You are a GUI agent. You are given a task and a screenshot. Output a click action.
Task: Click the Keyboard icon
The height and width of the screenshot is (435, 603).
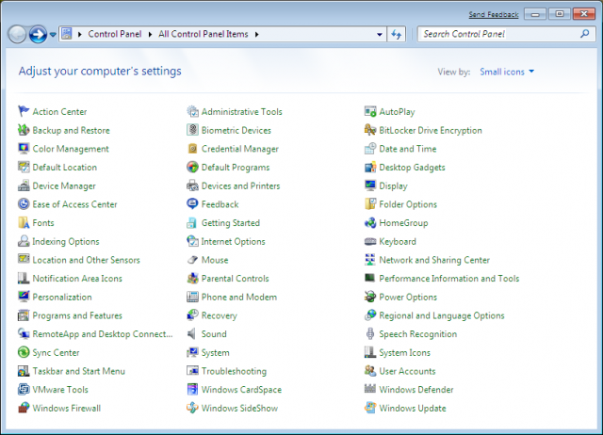(370, 241)
